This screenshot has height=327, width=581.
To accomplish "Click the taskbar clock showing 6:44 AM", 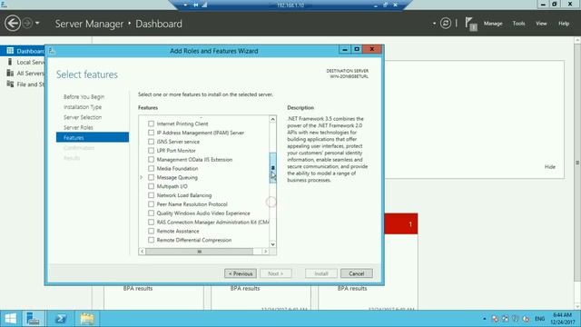I will coord(562,319).
